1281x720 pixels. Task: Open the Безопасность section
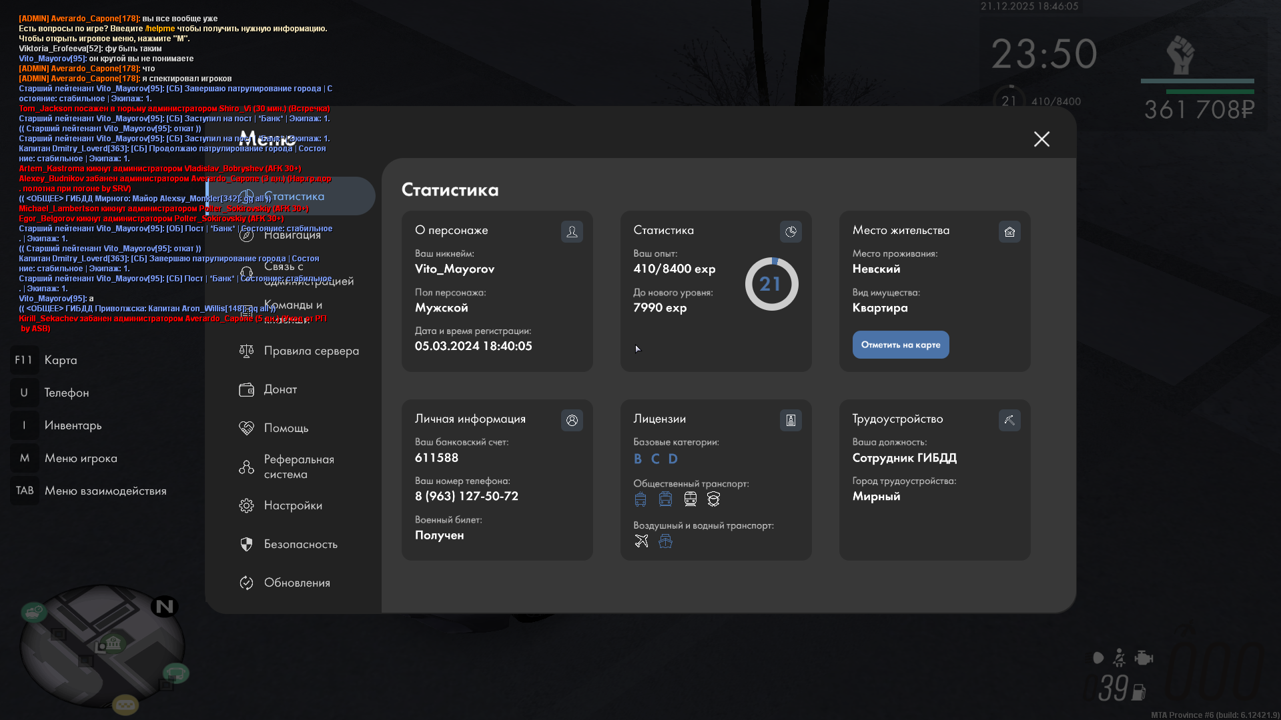tap(300, 544)
